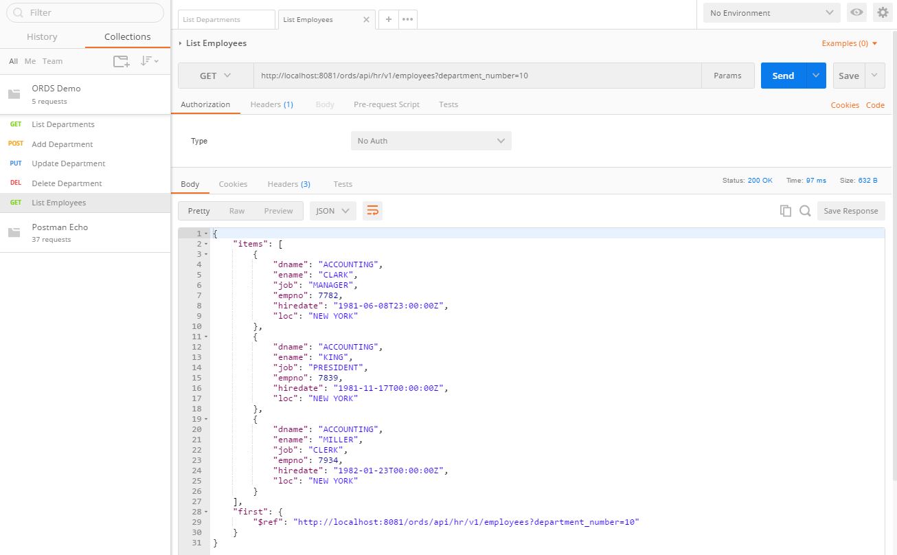Add a new request tab with plus icon
This screenshot has width=897, height=555.
(x=388, y=19)
